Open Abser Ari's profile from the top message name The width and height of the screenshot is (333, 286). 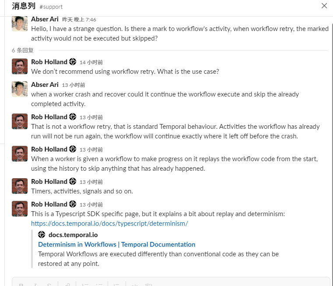(x=45, y=19)
